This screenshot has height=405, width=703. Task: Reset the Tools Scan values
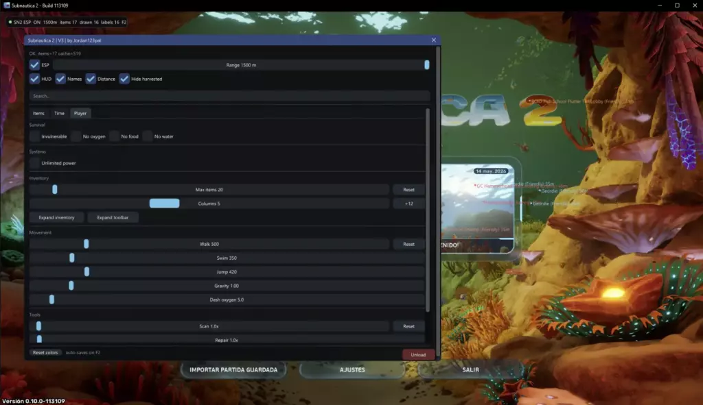(408, 326)
